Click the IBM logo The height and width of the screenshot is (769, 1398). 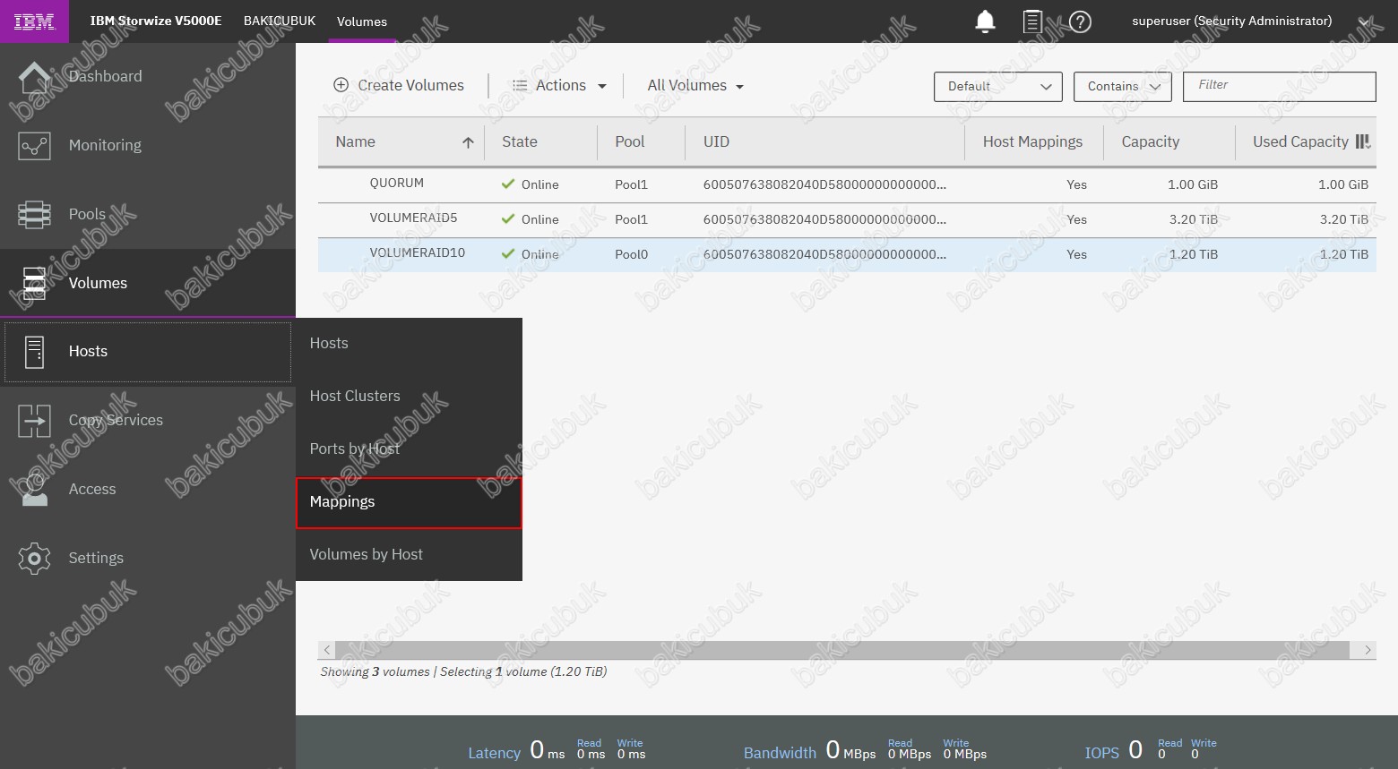point(34,21)
